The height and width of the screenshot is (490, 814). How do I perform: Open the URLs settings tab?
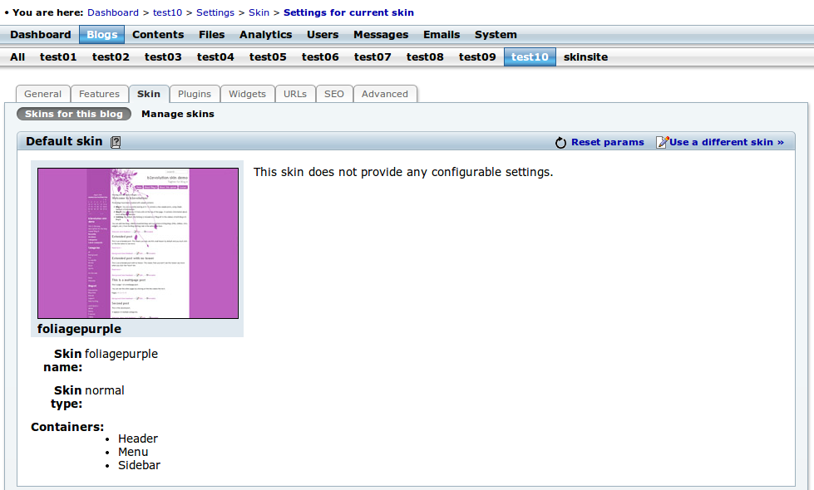click(x=295, y=94)
